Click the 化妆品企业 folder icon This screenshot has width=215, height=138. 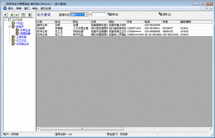[13, 44]
